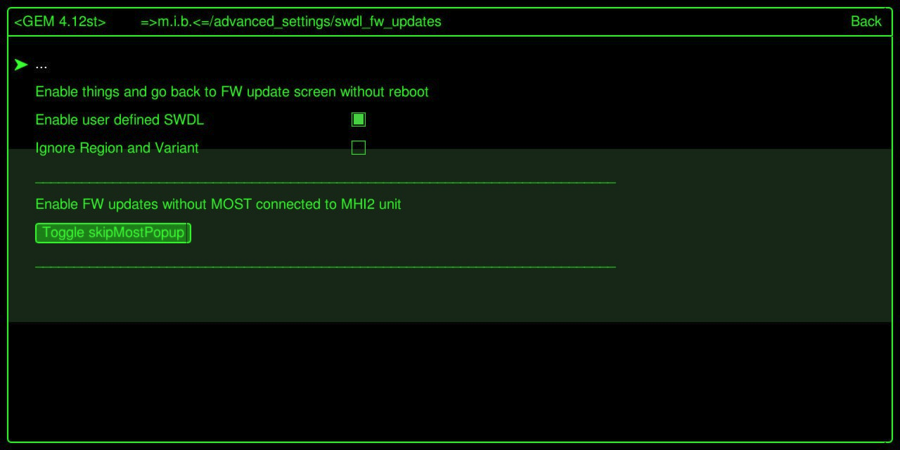Select advanced_settings in the path breadcrumb
This screenshot has height=450, width=900.
[x=271, y=22]
